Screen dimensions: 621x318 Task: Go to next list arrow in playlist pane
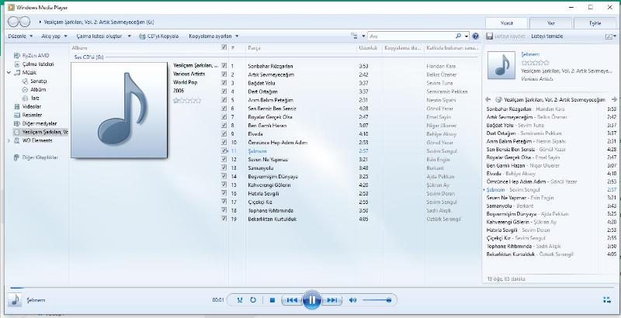coord(614,100)
